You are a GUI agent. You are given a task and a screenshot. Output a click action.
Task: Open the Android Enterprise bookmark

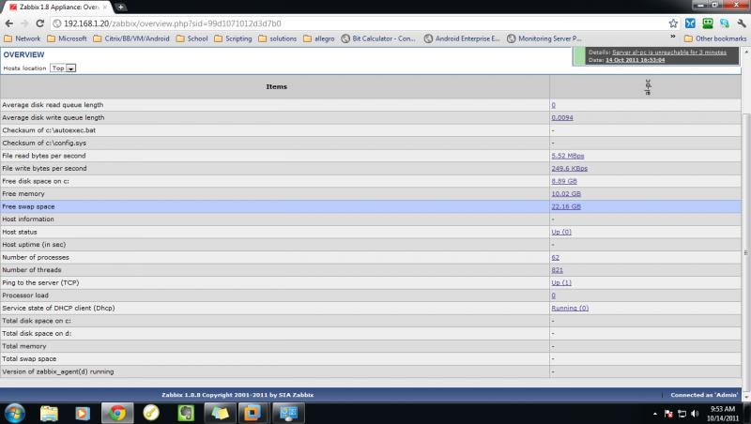[462, 38]
